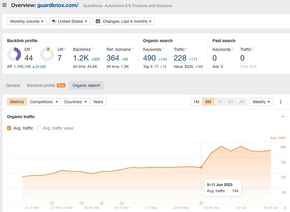Screen dimensions: 290x212
Task: Collapse the Organic traffic section
Action: tap(283, 117)
